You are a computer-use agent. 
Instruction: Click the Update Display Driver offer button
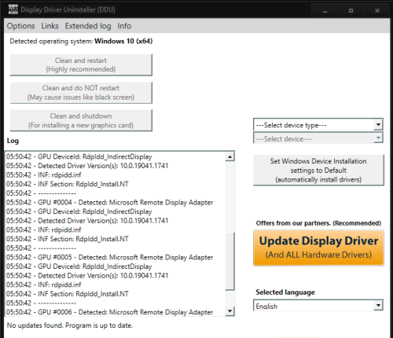[x=318, y=248]
